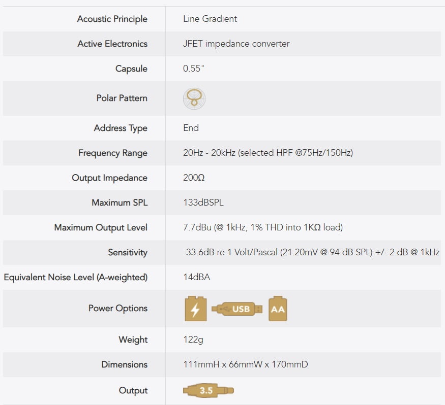Click the 14dBA noise level value
This screenshot has width=445, height=405.
(196, 277)
